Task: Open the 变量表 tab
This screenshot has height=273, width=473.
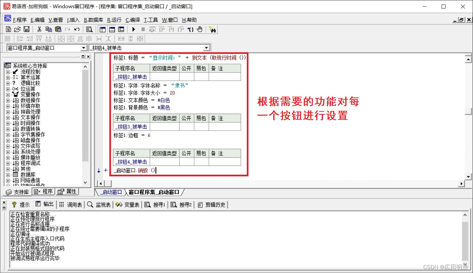Action: pyautogui.click(x=128, y=205)
